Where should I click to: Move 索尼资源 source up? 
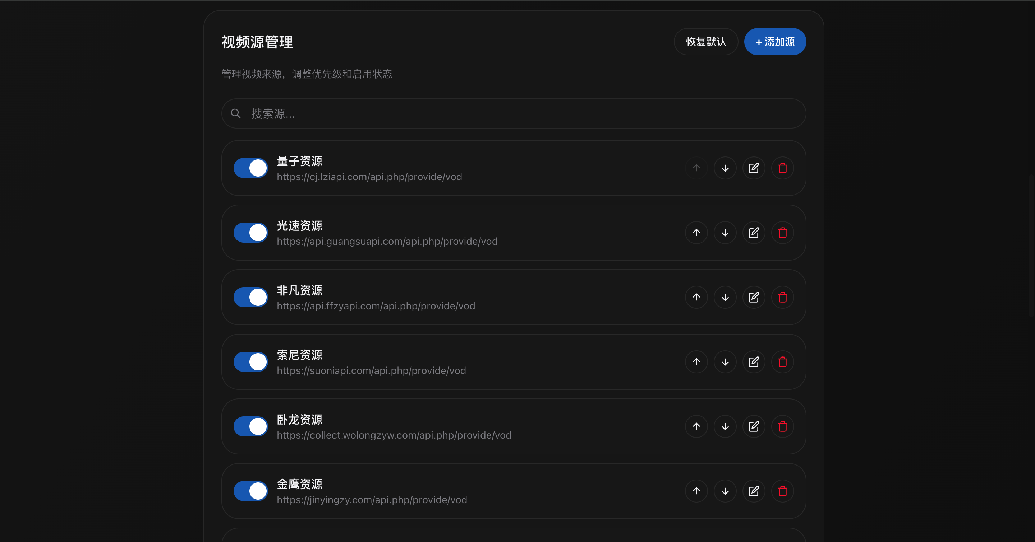click(x=696, y=362)
